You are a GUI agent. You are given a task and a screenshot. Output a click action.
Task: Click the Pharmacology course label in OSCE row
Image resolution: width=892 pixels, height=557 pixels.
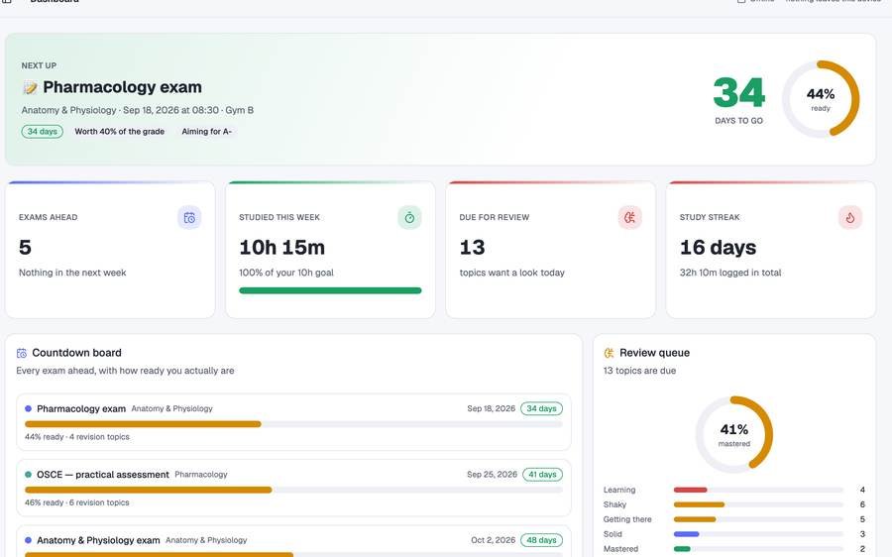point(201,475)
